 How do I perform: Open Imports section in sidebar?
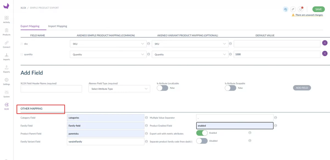pos(7,56)
